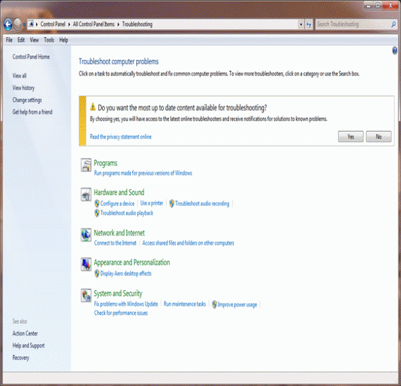This screenshot has width=401, height=386.
Task: Click the Hardware and Sound icon
Action: (x=86, y=194)
